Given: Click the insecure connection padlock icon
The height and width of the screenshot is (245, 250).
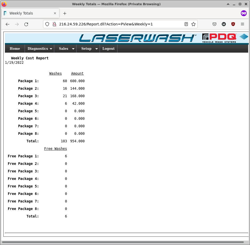Looking at the screenshot, I should [x=54, y=24].
